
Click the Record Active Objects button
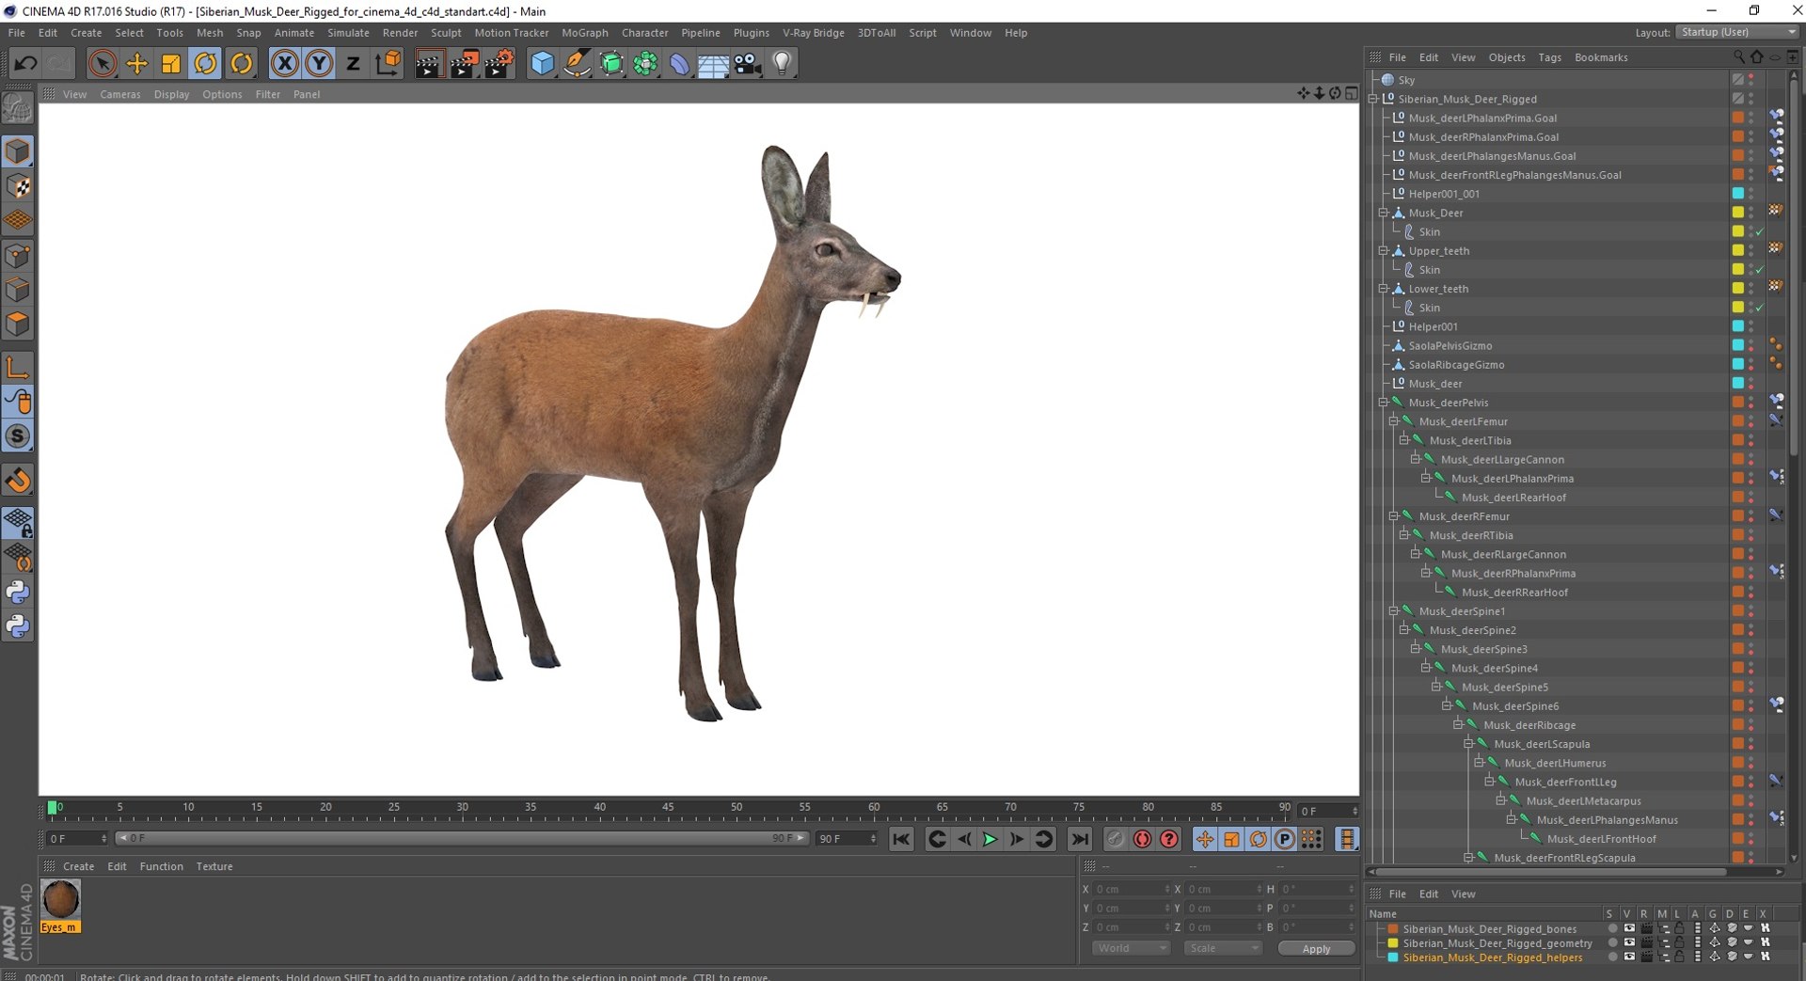pyautogui.click(x=1116, y=839)
